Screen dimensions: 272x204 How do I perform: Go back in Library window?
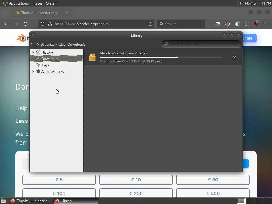tap(32, 44)
